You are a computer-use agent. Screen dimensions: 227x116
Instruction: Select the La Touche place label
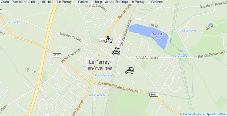[x=14, y=22]
